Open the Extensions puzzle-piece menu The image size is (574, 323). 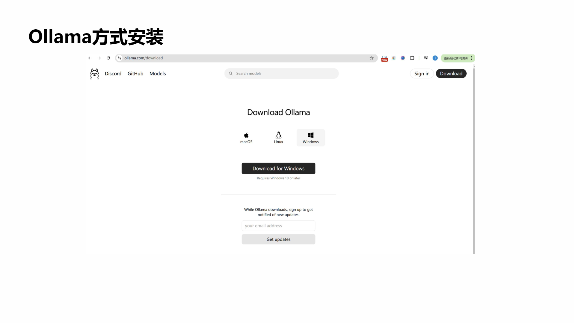coord(412,58)
